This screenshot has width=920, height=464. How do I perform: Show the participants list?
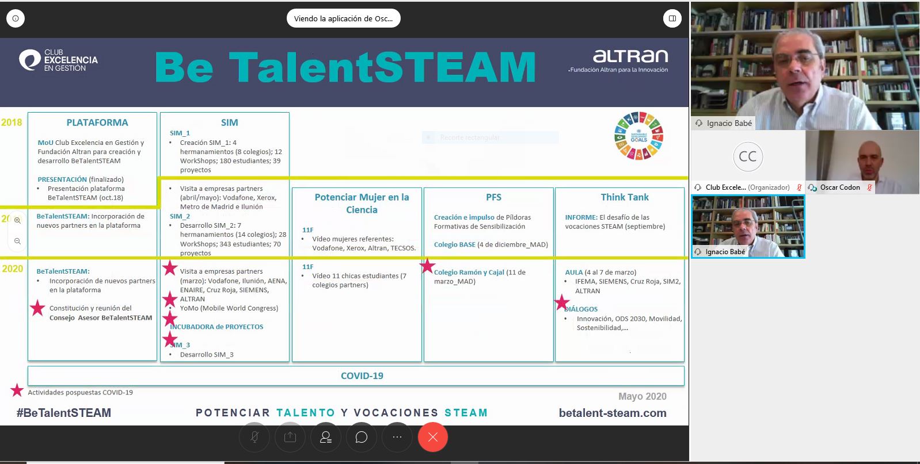[326, 438]
